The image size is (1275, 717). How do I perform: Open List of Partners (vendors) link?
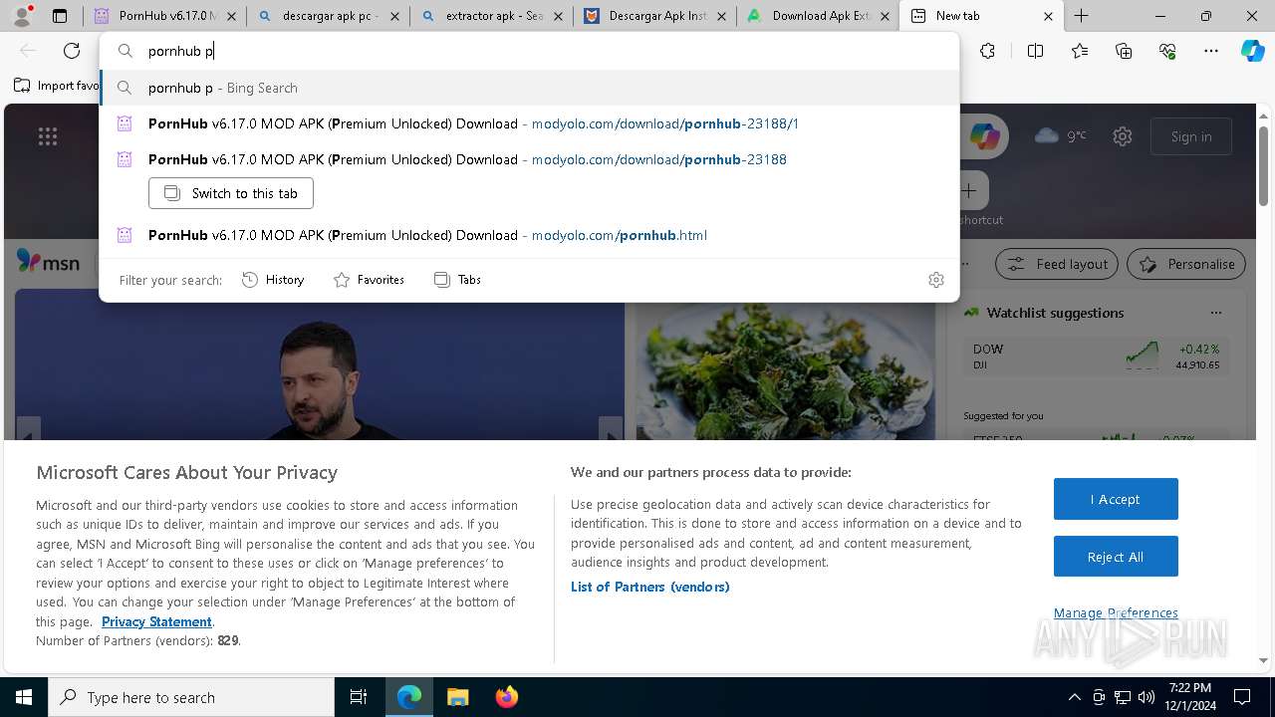[650, 587]
